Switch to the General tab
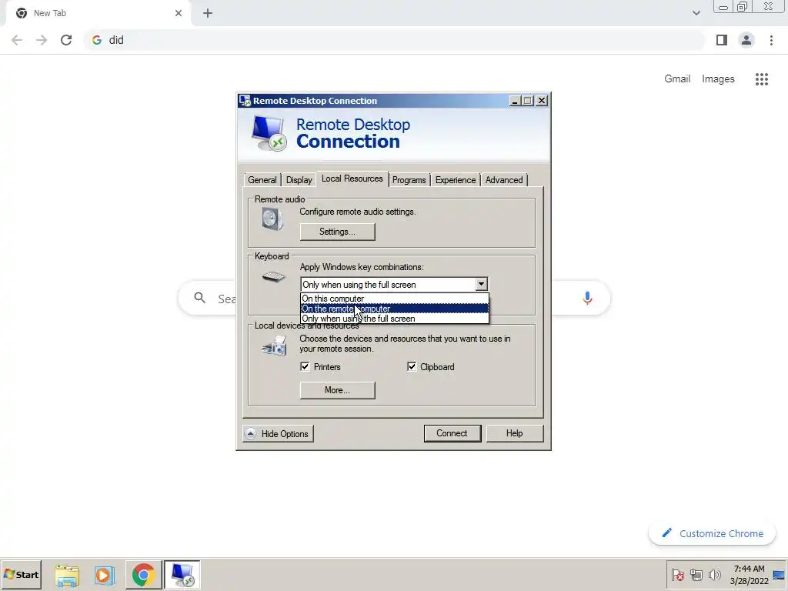 tap(262, 180)
